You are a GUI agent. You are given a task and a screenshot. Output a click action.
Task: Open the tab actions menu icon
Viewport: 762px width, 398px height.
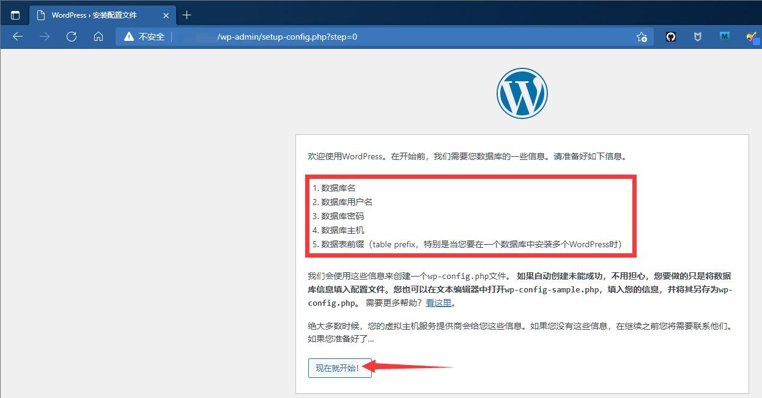coord(15,15)
